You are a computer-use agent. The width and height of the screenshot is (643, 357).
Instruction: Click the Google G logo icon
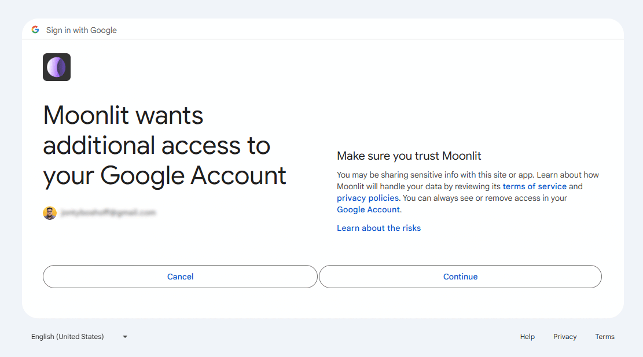coord(35,30)
